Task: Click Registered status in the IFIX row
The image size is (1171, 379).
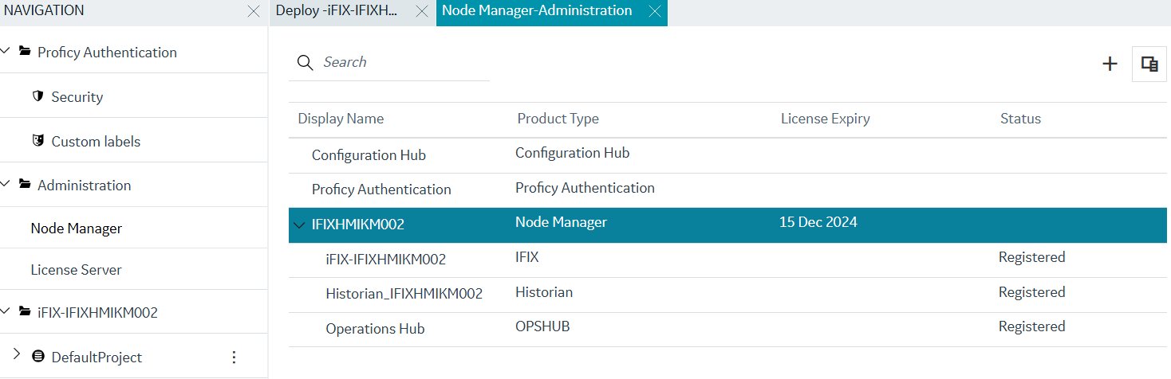Action: pos(1031,257)
